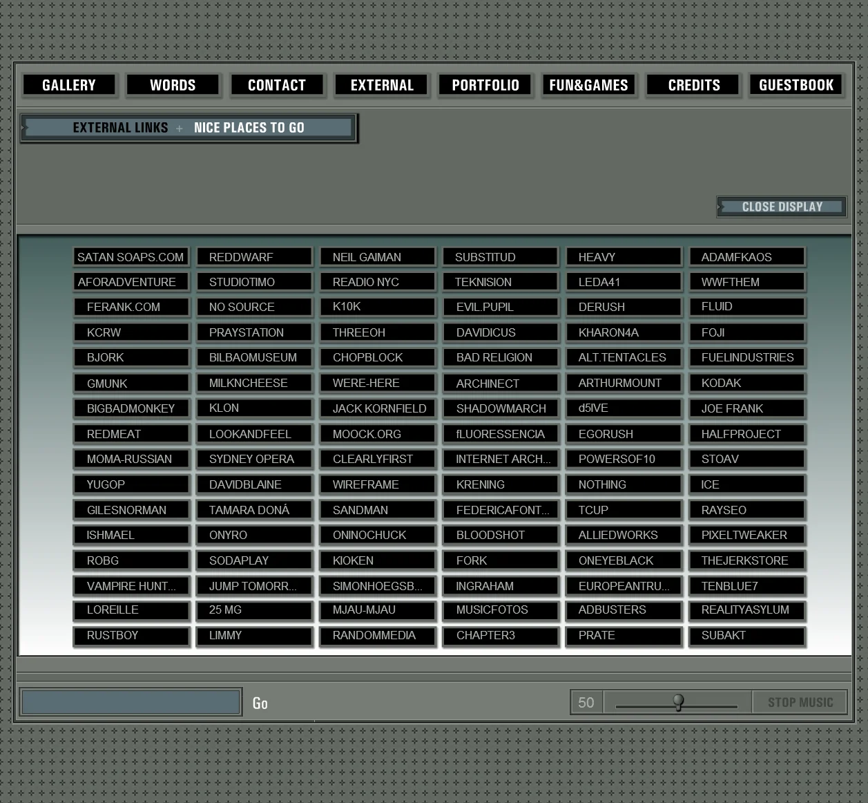Click the volume value box showing 50
The height and width of the screenshot is (803, 868).
click(586, 702)
